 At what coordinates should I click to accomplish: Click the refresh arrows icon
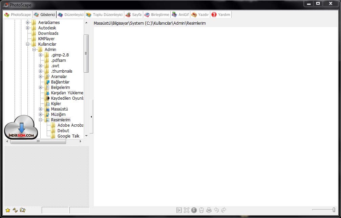tap(15, 210)
